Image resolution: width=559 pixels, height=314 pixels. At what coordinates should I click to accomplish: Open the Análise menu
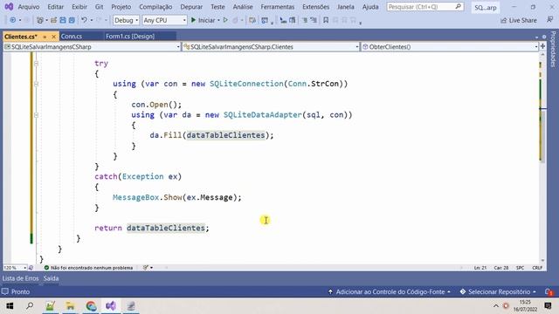(243, 7)
